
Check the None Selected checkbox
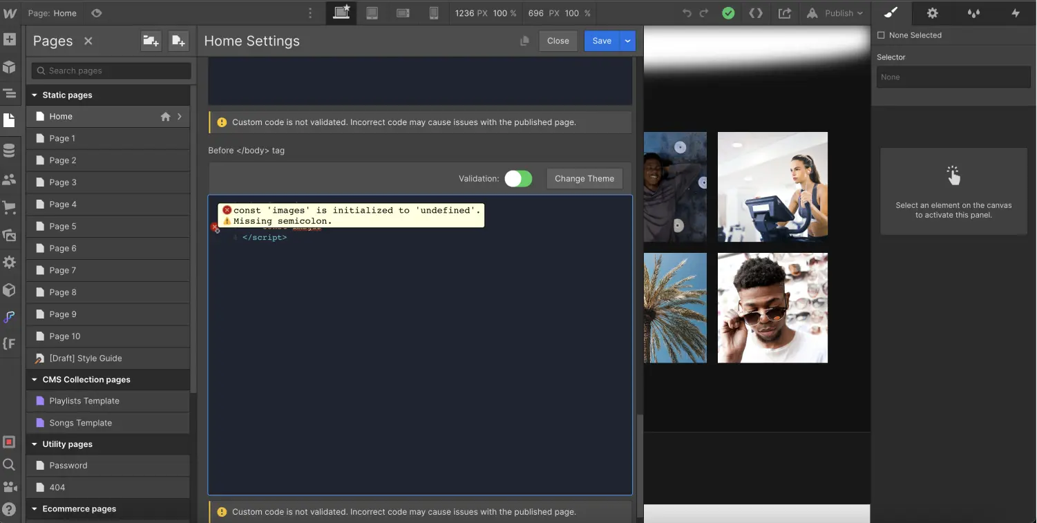pyautogui.click(x=881, y=35)
